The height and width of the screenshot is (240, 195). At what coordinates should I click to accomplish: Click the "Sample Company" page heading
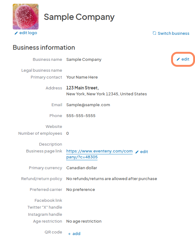tap(79, 17)
